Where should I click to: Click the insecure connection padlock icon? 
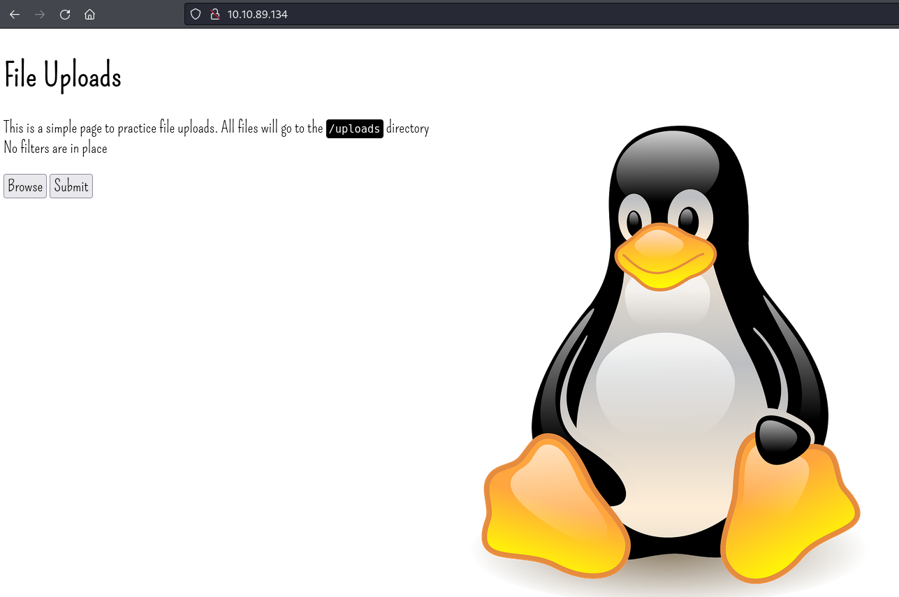(x=214, y=14)
